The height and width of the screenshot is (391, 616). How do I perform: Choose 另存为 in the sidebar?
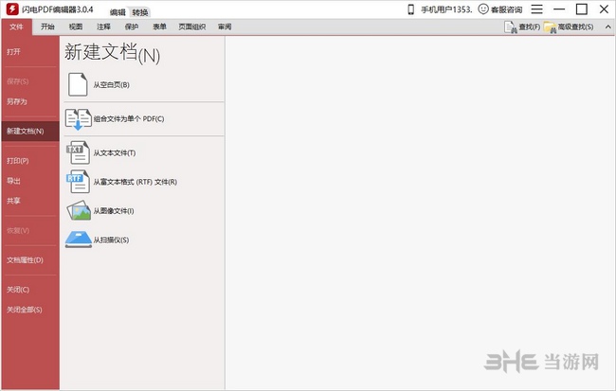pyautogui.click(x=17, y=101)
